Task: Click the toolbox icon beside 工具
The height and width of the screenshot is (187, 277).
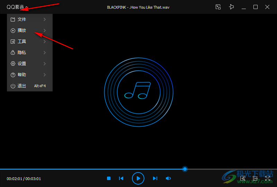Action: [x=13, y=42]
